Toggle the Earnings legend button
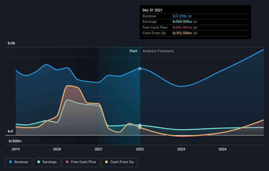 [47, 162]
